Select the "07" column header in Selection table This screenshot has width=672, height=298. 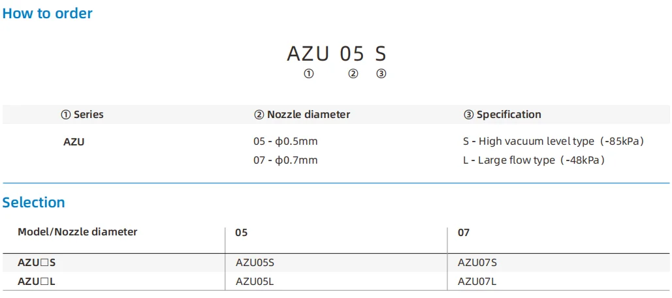tap(464, 232)
